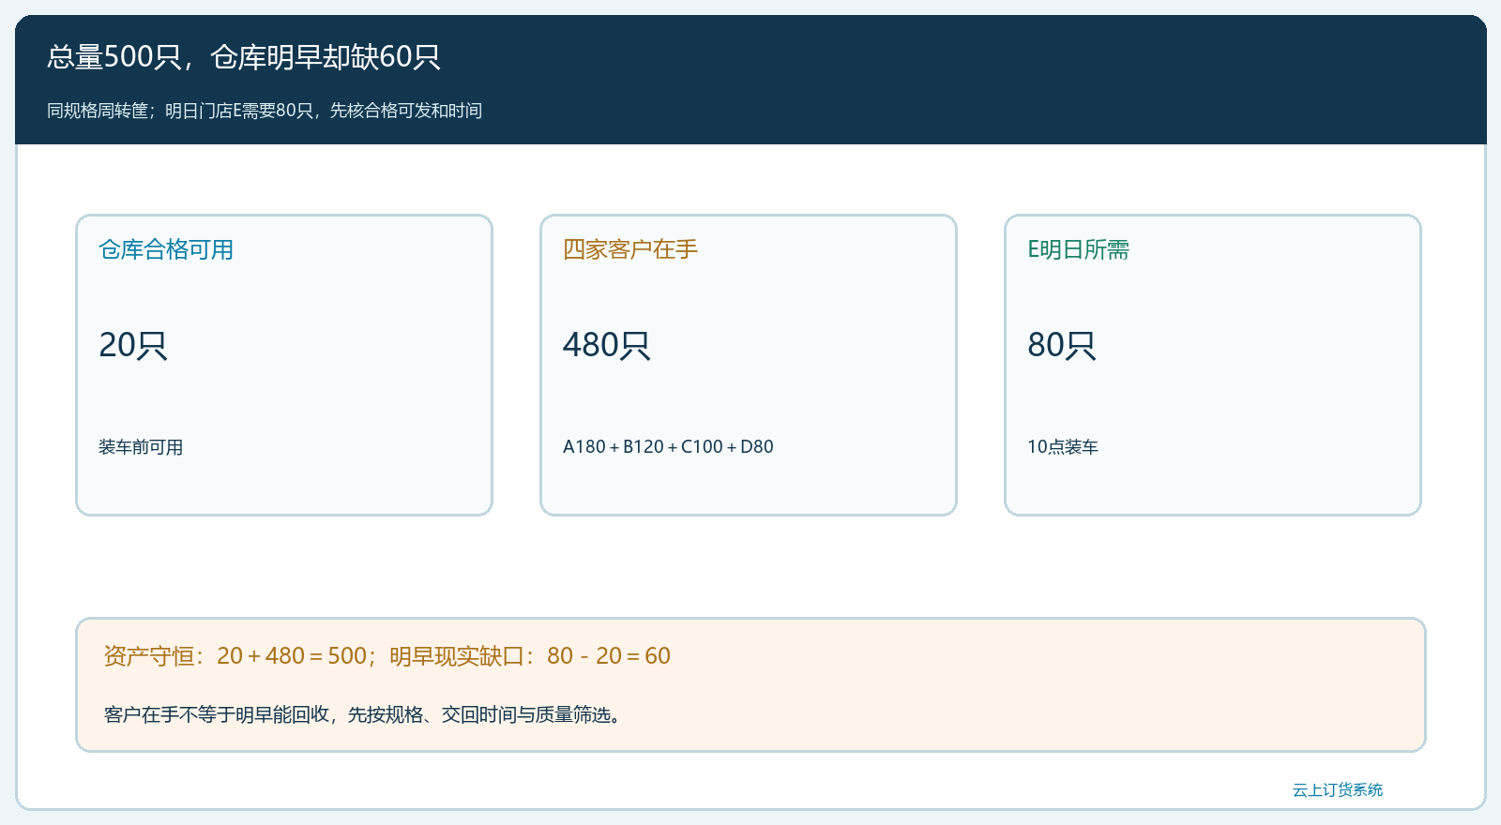Select the E明日所需 card heading
This screenshot has height=825, width=1501.
[1078, 249]
